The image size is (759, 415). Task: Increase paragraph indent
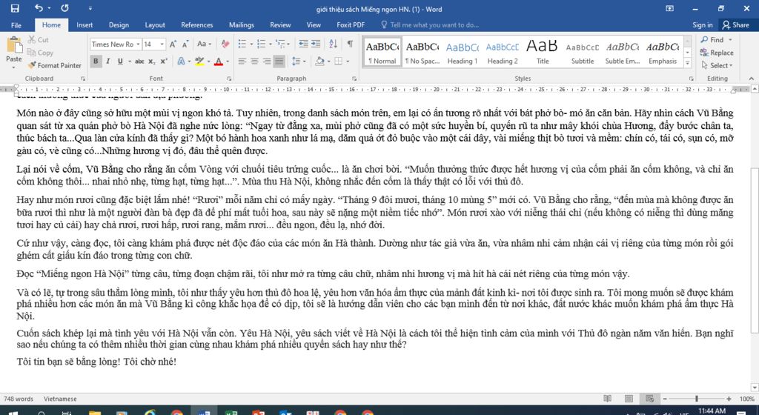point(316,44)
